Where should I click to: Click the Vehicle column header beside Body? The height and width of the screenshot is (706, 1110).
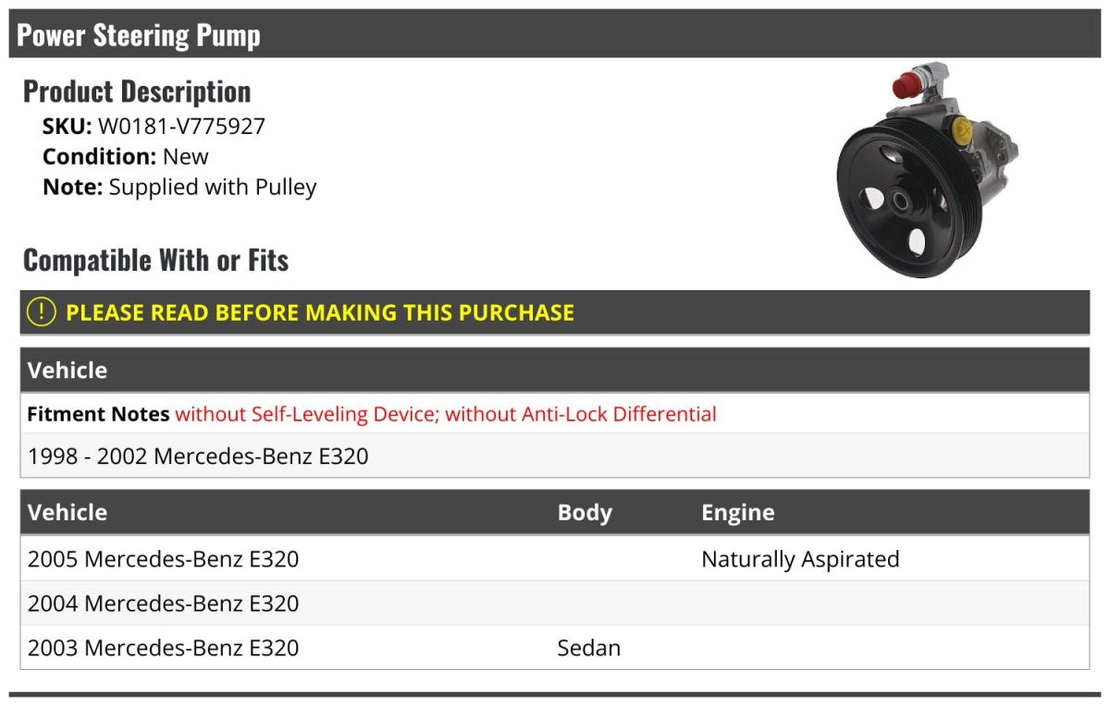68,513
